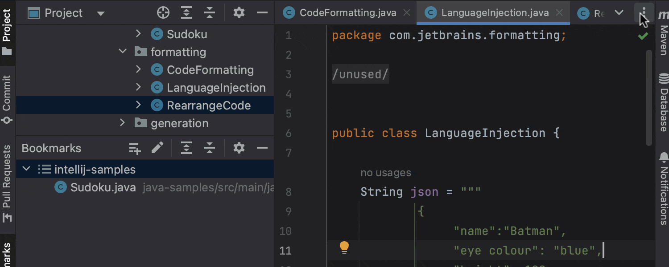The width and height of the screenshot is (669, 267).
Task: Open the hidden tabs dropdown arrow
Action: (x=620, y=12)
